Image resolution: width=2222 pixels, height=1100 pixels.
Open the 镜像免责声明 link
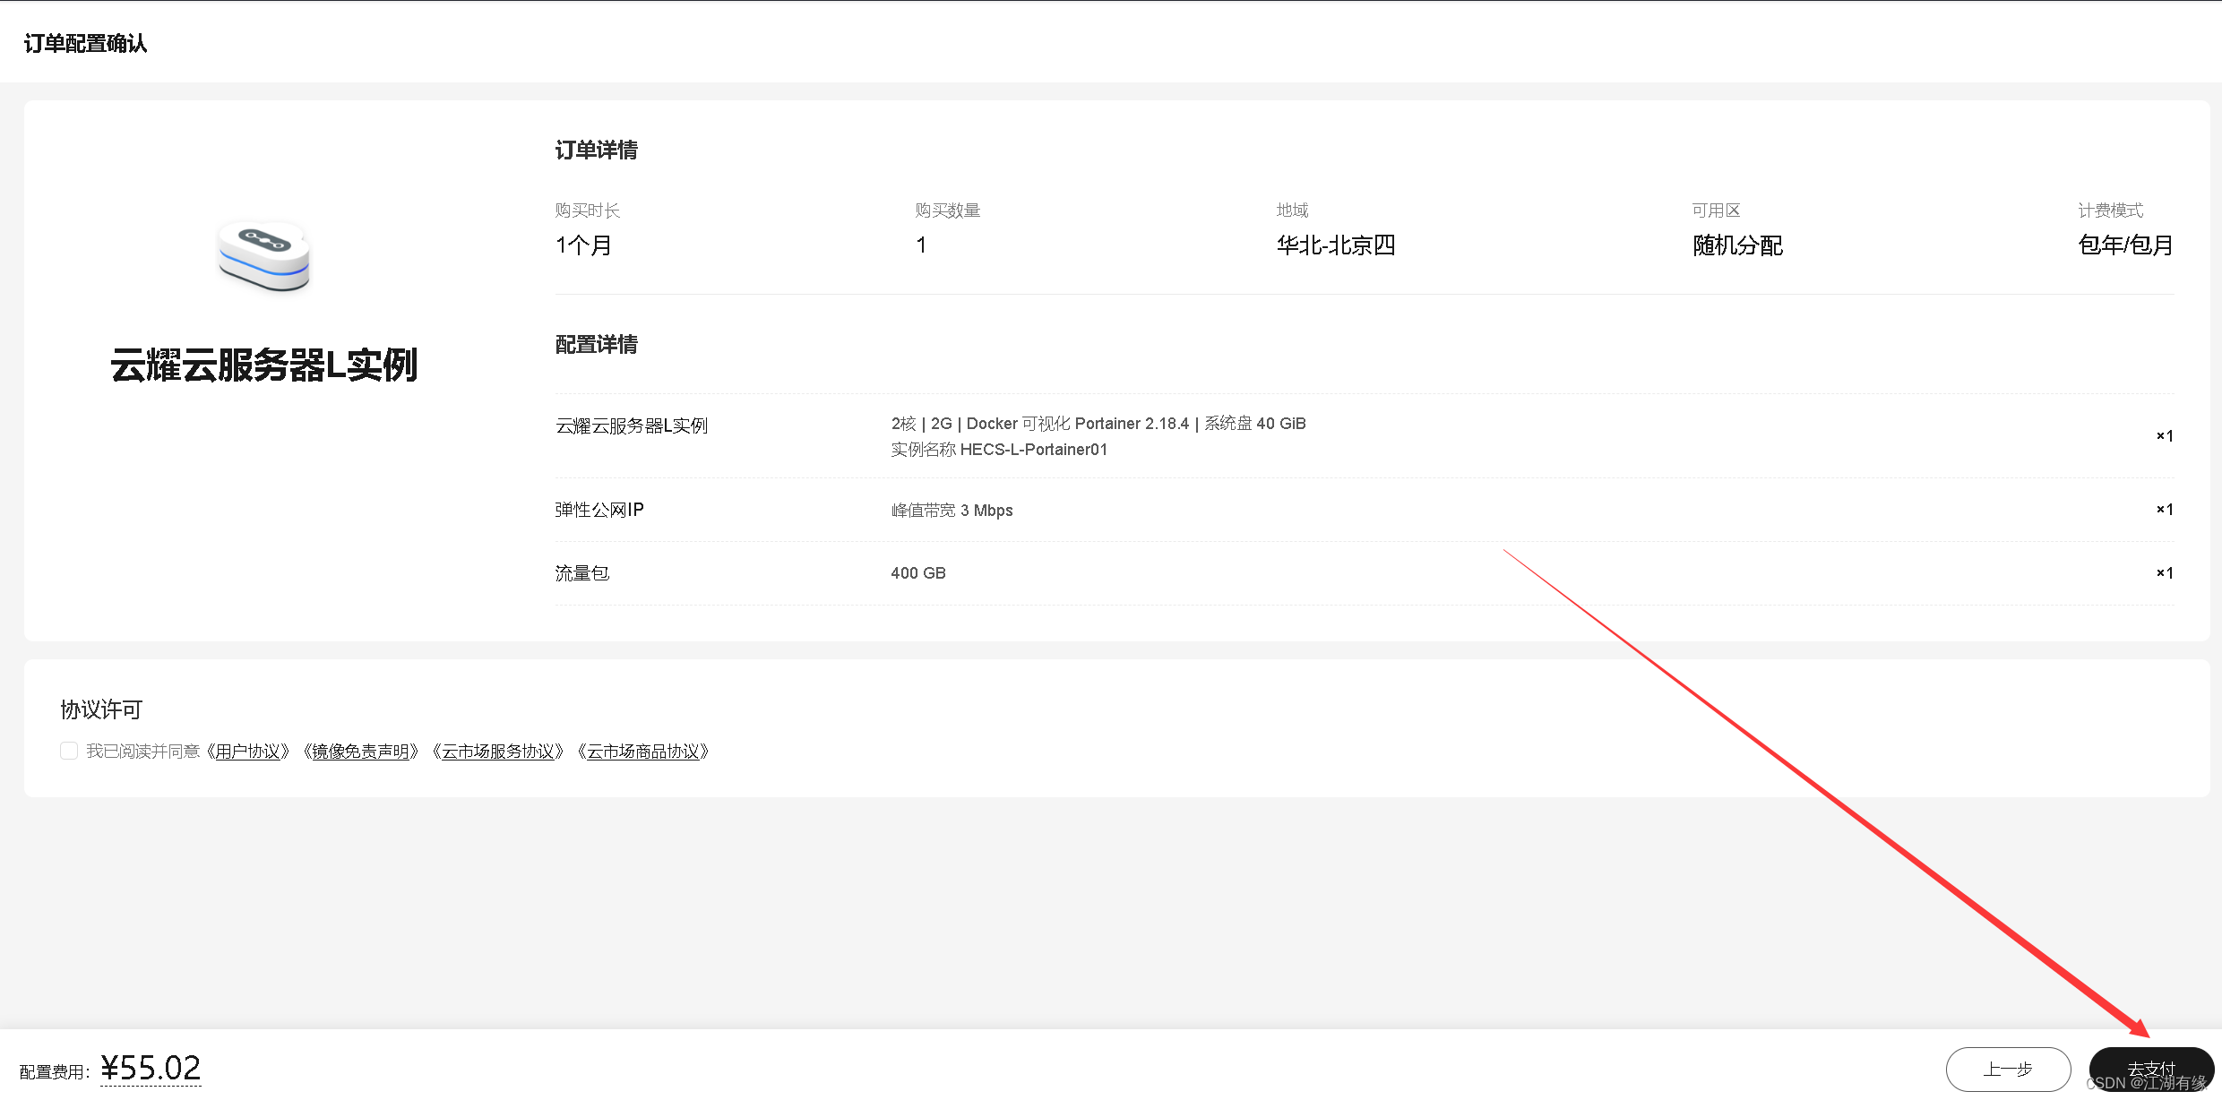pos(360,752)
